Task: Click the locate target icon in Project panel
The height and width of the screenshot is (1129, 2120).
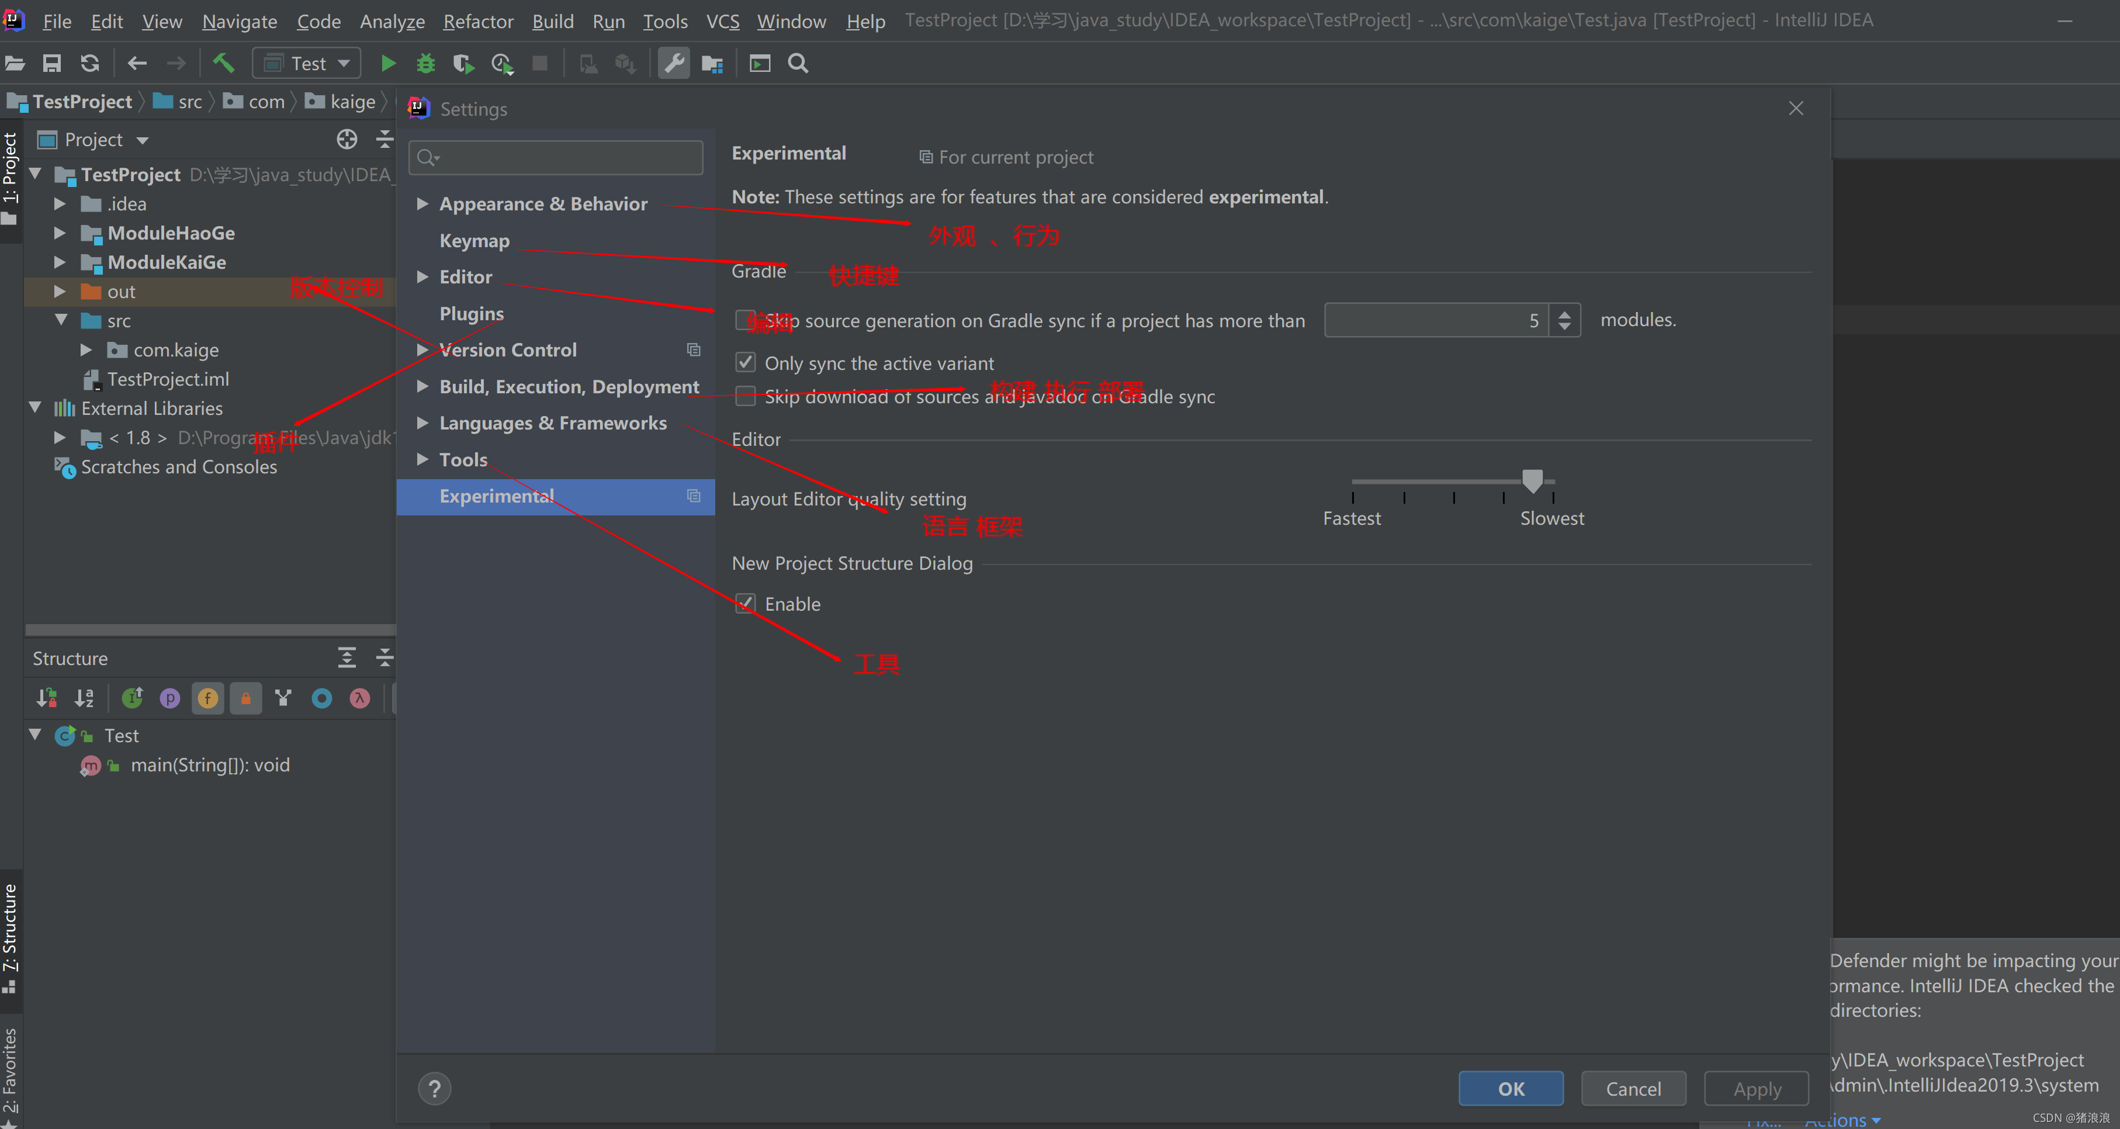Action: (347, 139)
